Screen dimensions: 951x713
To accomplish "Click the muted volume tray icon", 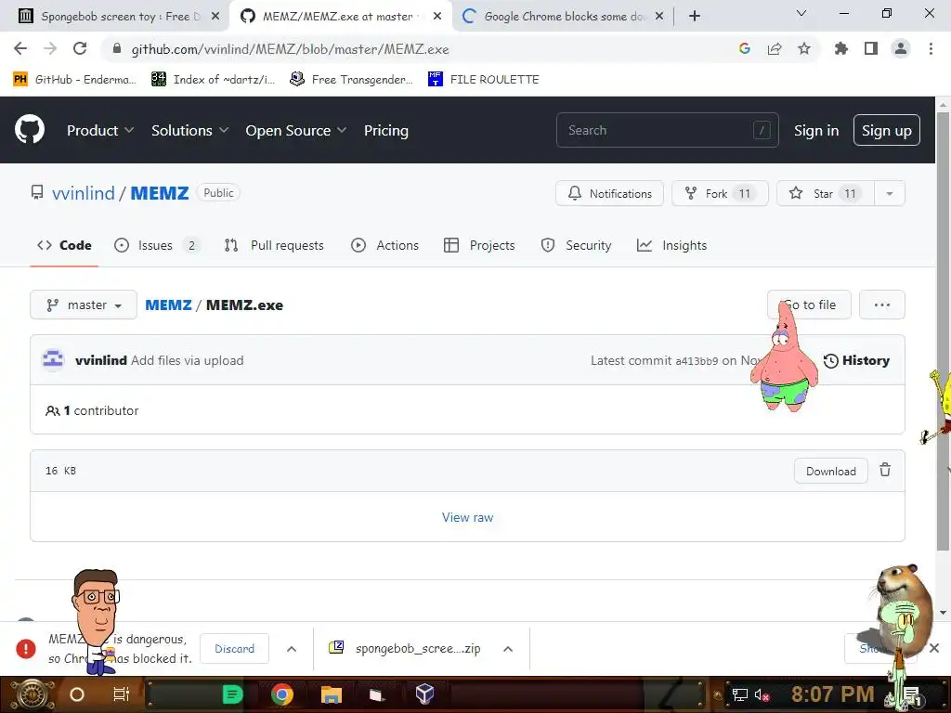I will pos(762,694).
